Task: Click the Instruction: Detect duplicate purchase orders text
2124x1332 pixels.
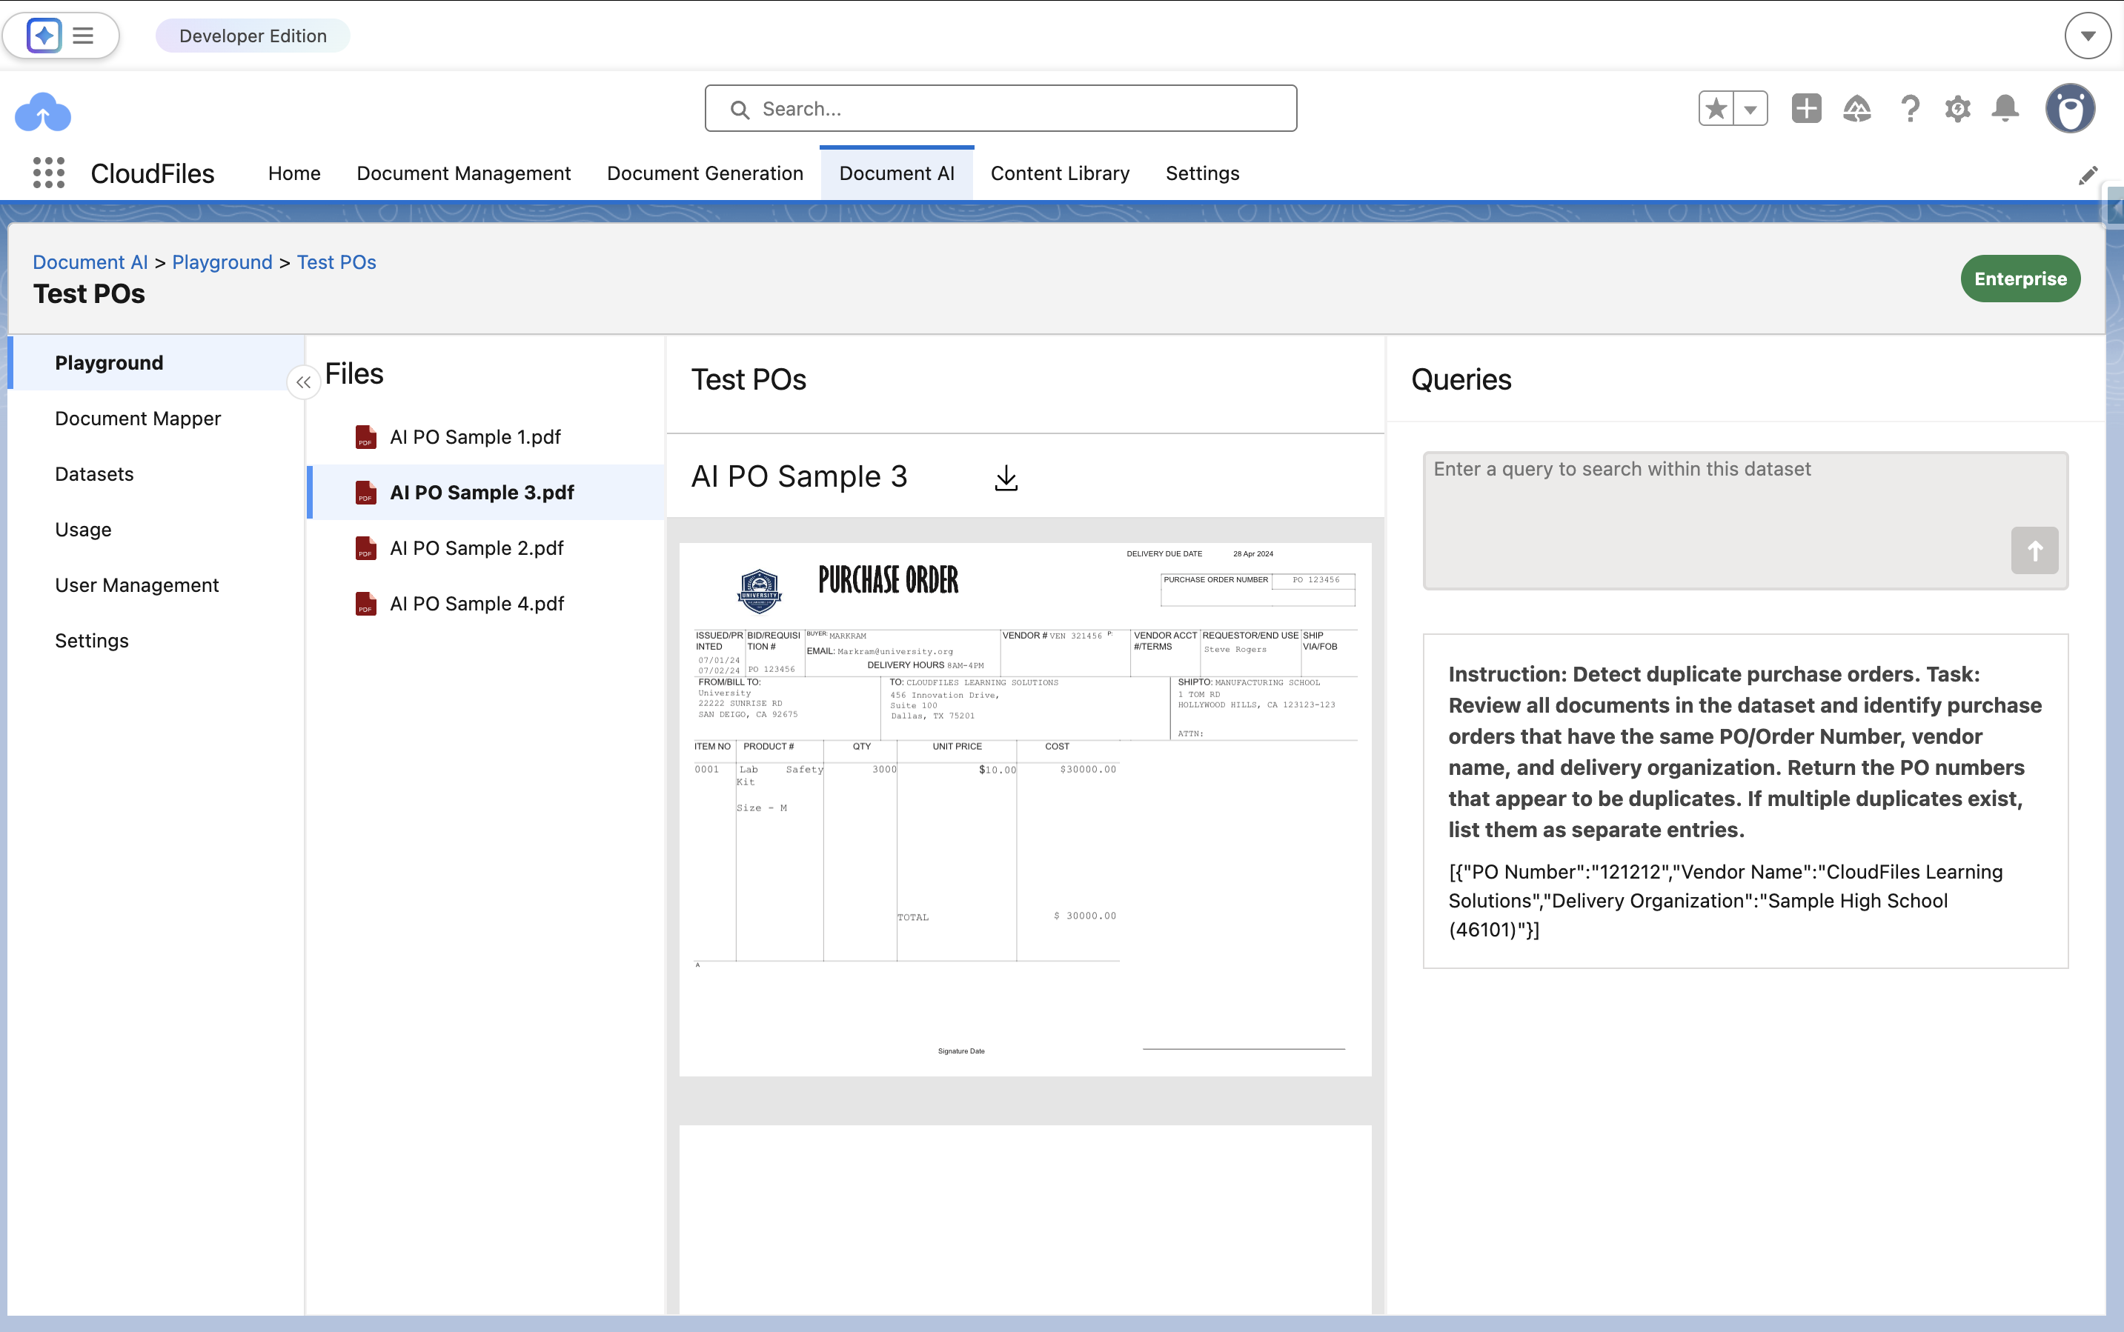Action: [1745, 751]
